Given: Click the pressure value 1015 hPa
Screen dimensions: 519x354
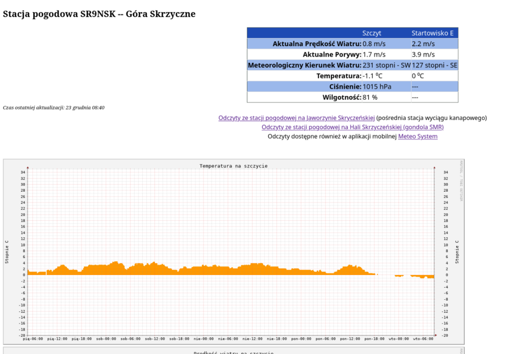Looking at the screenshot, I should click(x=377, y=87).
